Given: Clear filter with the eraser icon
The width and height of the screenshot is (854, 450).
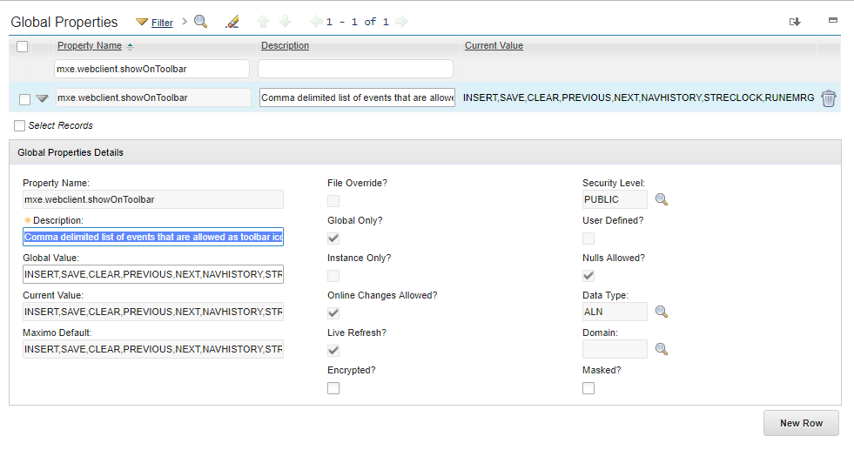Looking at the screenshot, I should pos(232,22).
